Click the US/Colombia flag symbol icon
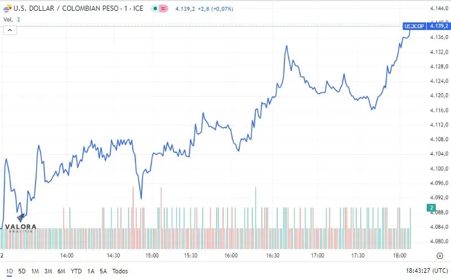 pyautogui.click(x=7, y=8)
